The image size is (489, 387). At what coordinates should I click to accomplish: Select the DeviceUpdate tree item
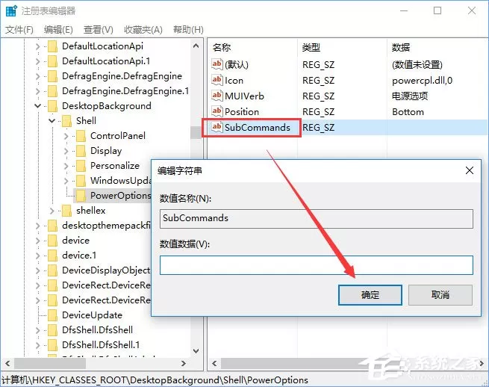pyautogui.click(x=92, y=315)
